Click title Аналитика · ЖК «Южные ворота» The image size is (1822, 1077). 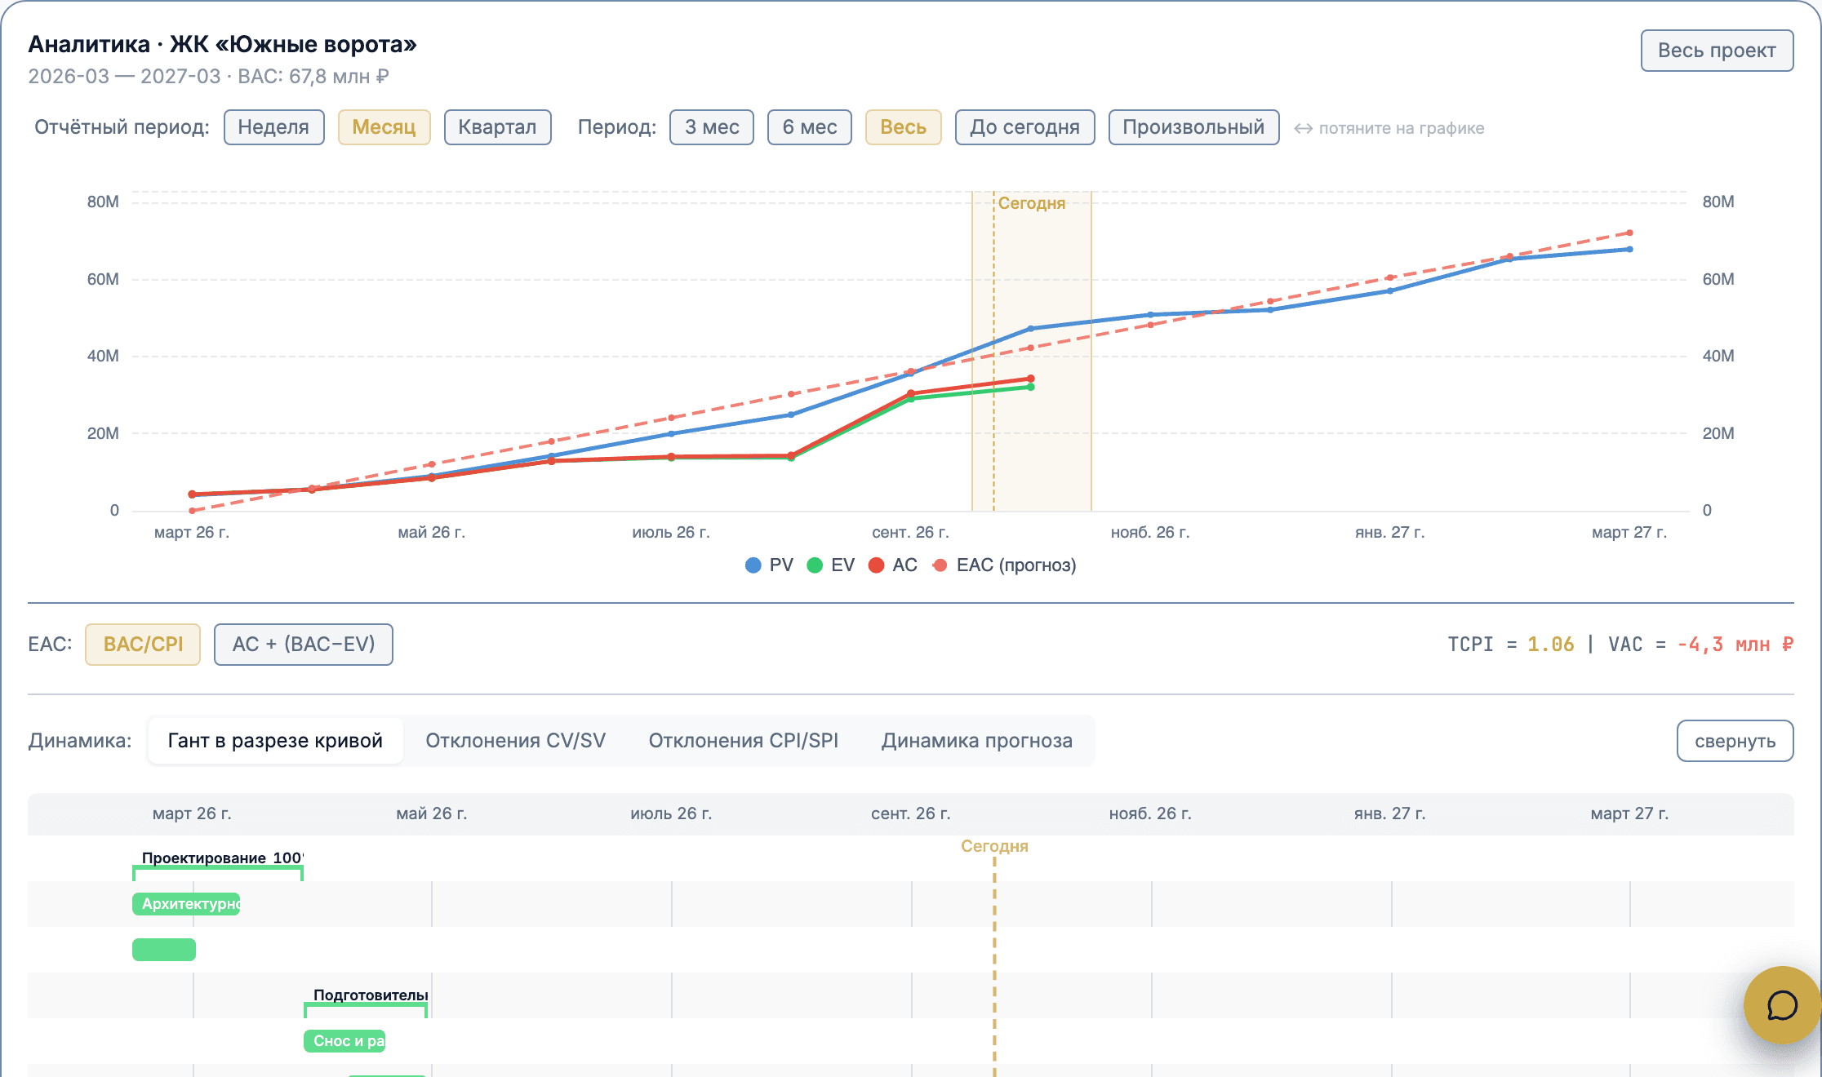point(222,44)
